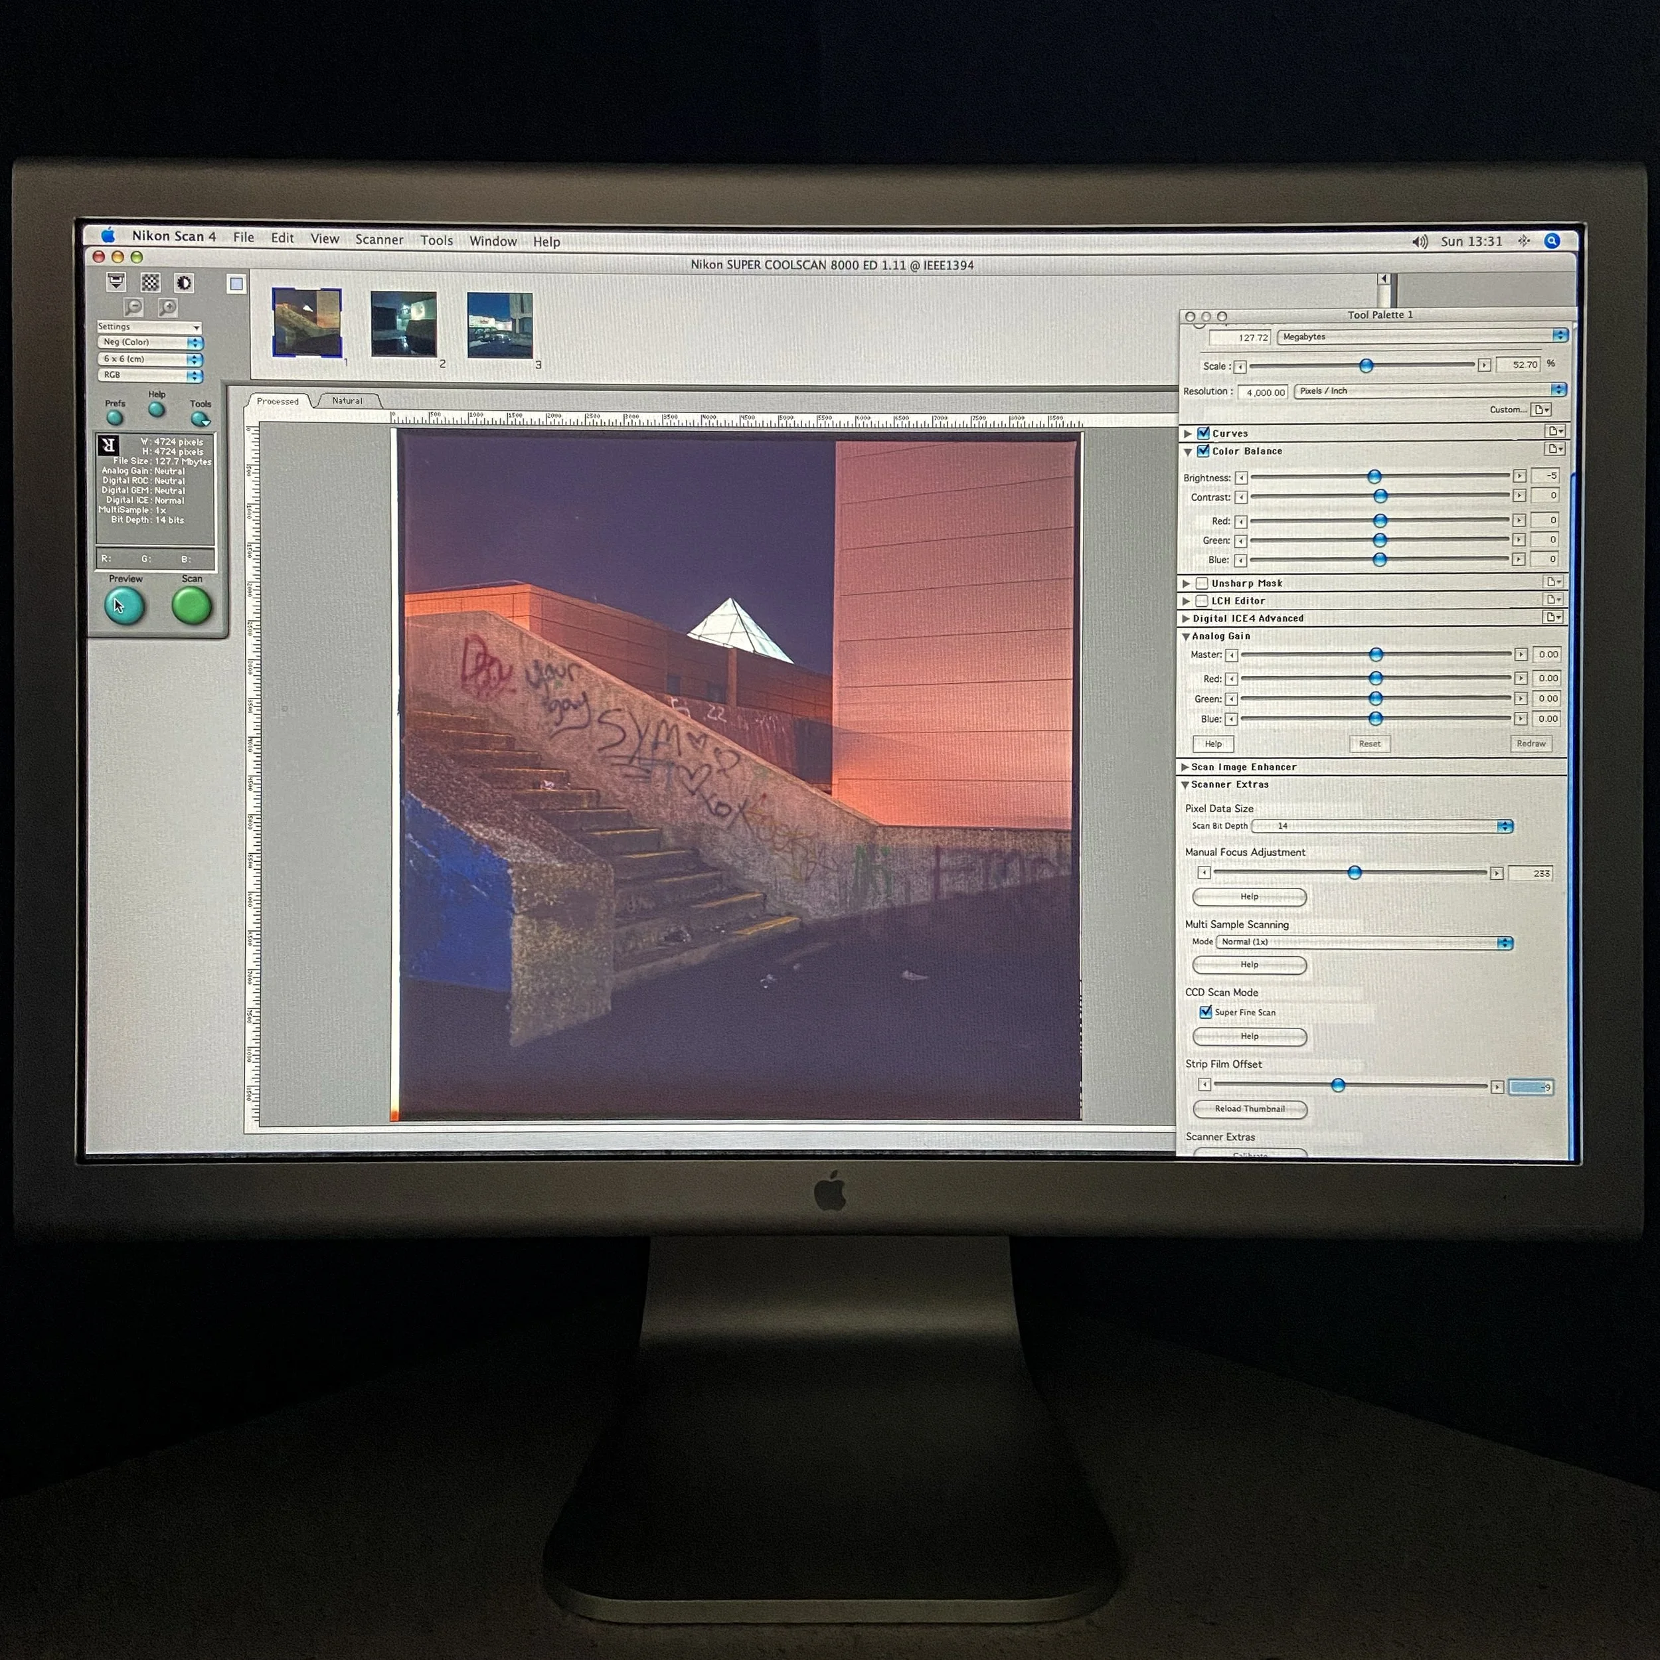Select the Processed tab

point(278,401)
